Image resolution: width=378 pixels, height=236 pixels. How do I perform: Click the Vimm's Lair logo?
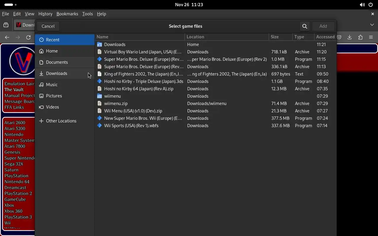pyautogui.click(x=22, y=61)
